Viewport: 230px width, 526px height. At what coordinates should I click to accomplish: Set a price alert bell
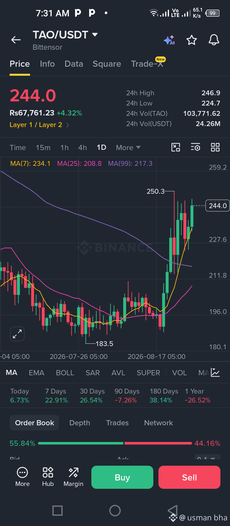click(x=214, y=40)
